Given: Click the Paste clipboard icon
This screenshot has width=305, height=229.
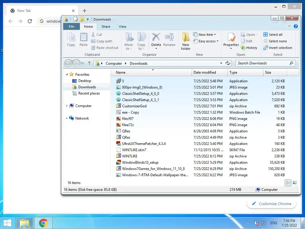Looking at the screenshot, I should pos(84,40).
